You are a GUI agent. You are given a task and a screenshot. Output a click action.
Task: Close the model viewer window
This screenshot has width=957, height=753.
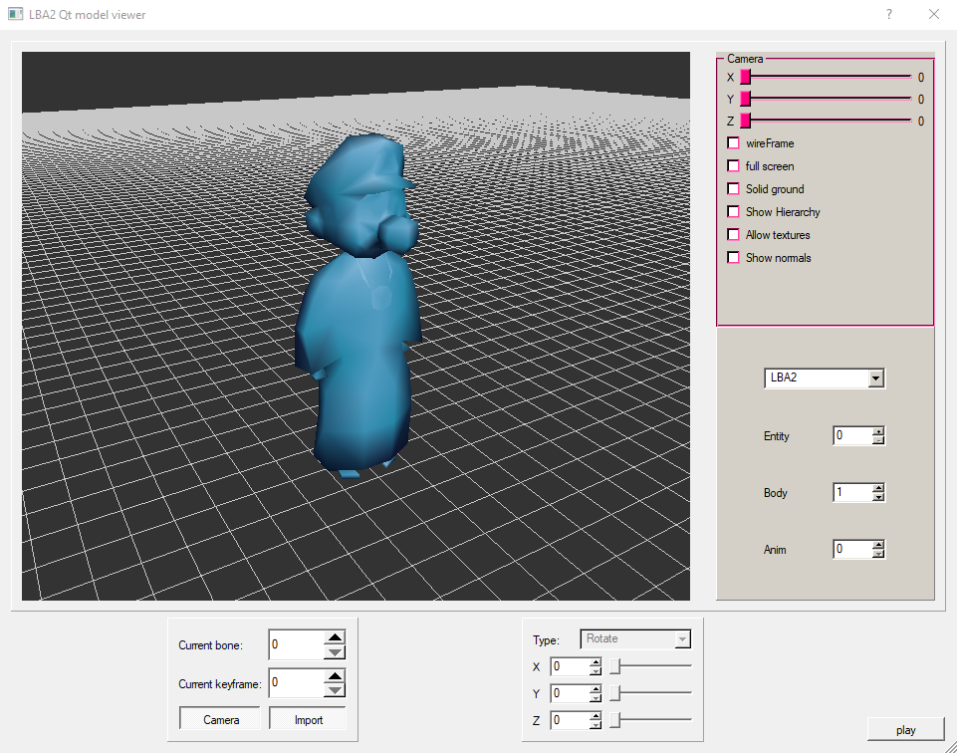click(934, 14)
